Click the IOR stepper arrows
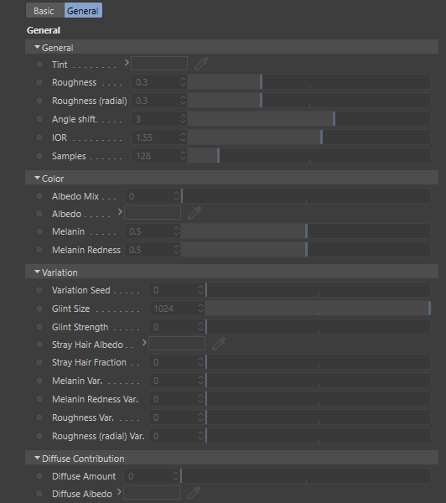Viewport: 446px width, 503px height. [183, 137]
